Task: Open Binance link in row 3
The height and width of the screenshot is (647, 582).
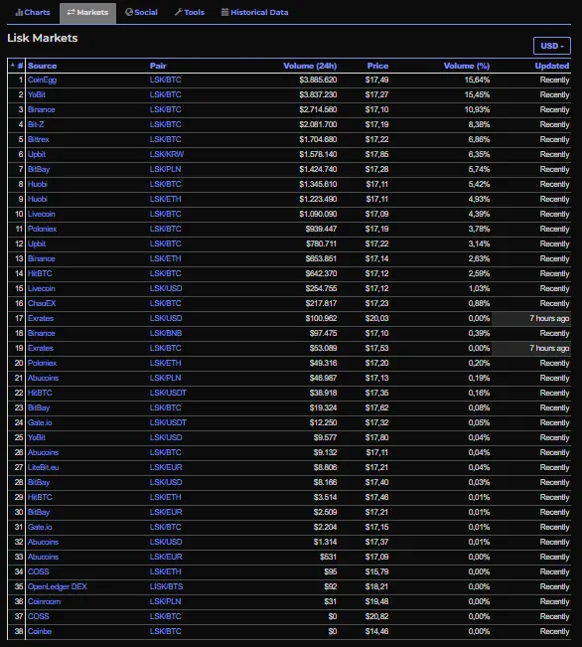Action: tap(42, 109)
